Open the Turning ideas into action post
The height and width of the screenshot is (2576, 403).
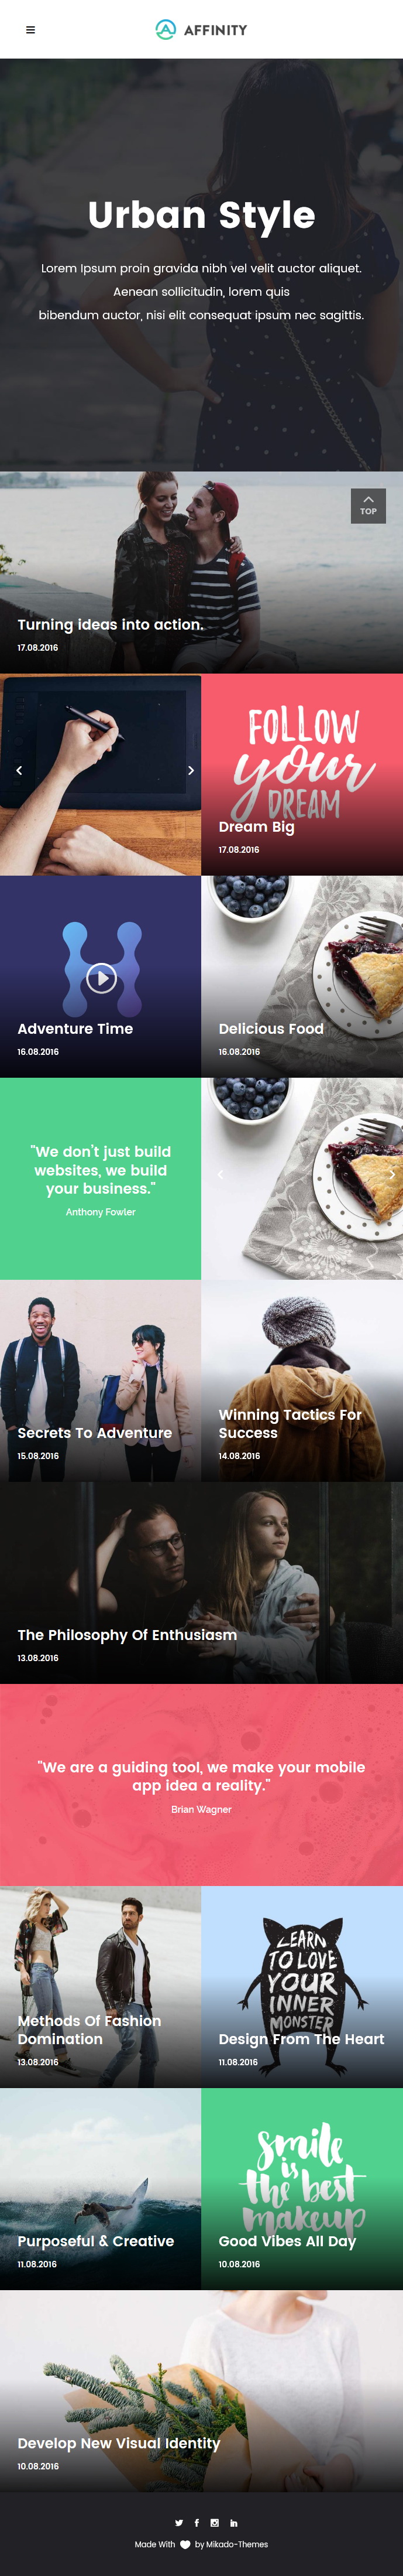111,625
